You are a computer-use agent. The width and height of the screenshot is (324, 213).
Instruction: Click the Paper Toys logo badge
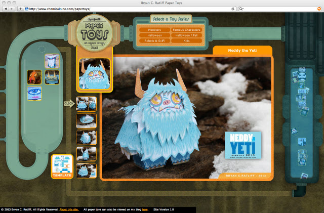[x=95, y=33]
